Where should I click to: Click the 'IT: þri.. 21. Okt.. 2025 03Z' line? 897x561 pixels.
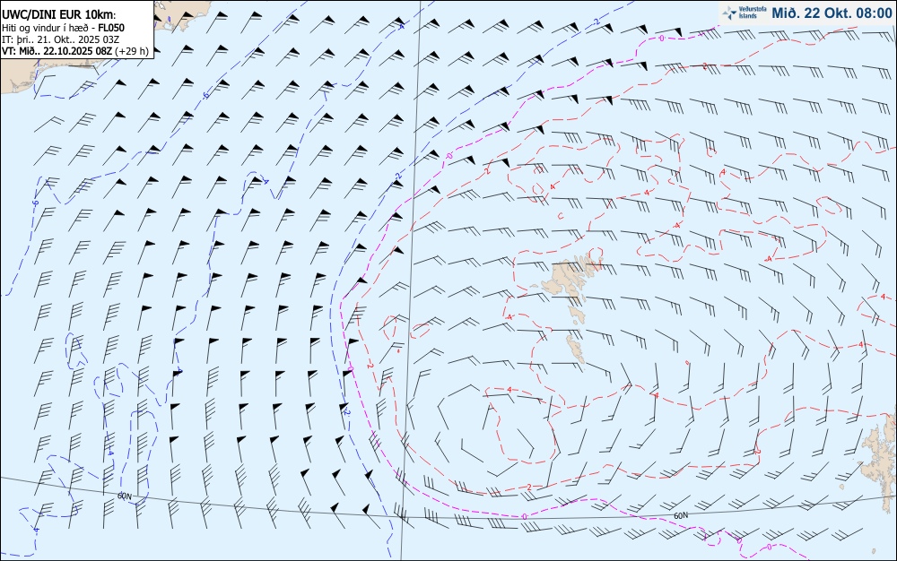[x=61, y=39]
